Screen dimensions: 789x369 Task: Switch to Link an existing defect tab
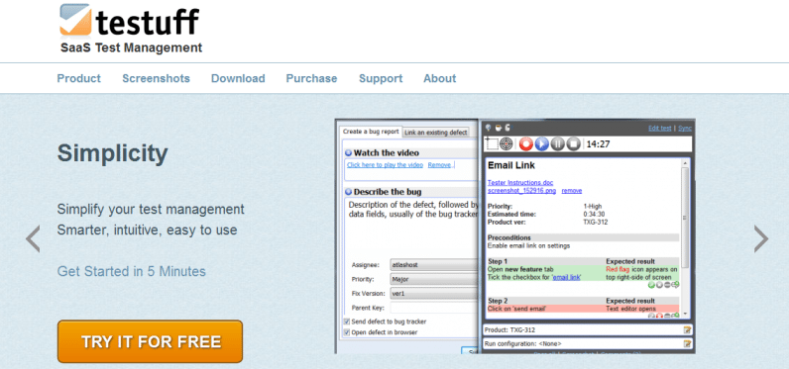click(436, 133)
